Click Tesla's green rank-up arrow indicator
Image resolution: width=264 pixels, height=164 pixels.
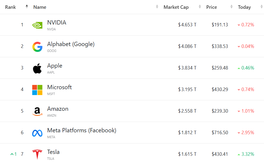pos(12,154)
